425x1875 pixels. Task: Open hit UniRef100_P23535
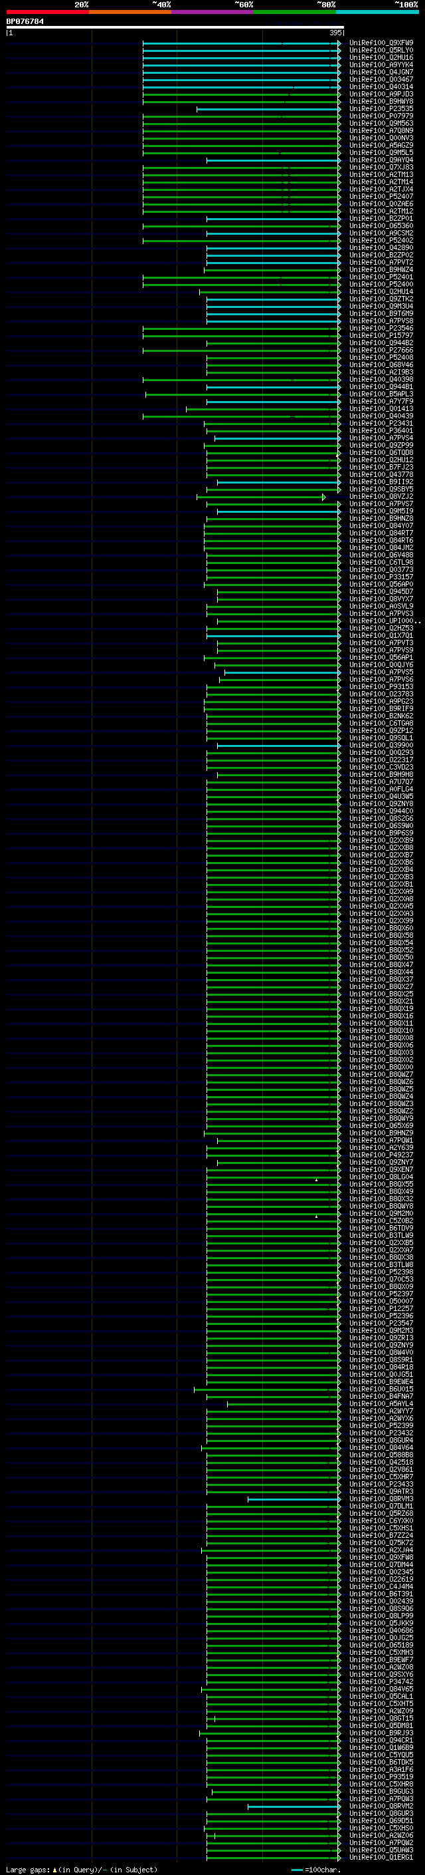click(381, 109)
